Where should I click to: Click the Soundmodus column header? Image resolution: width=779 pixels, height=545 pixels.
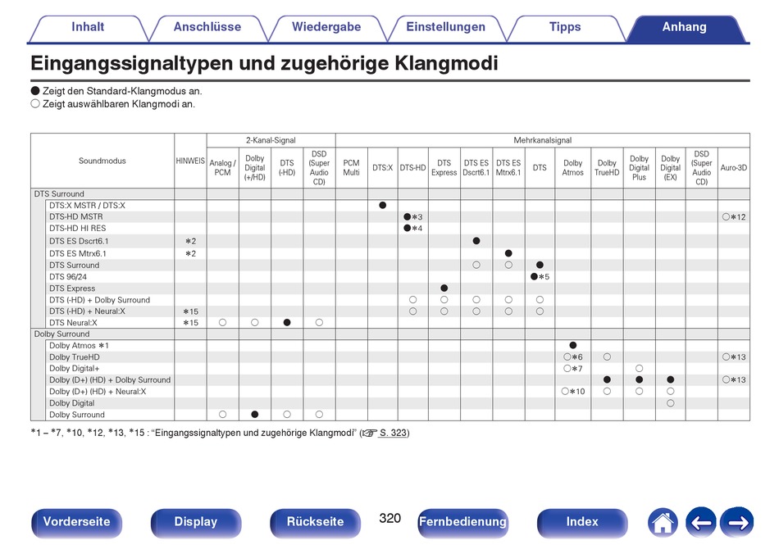click(102, 161)
